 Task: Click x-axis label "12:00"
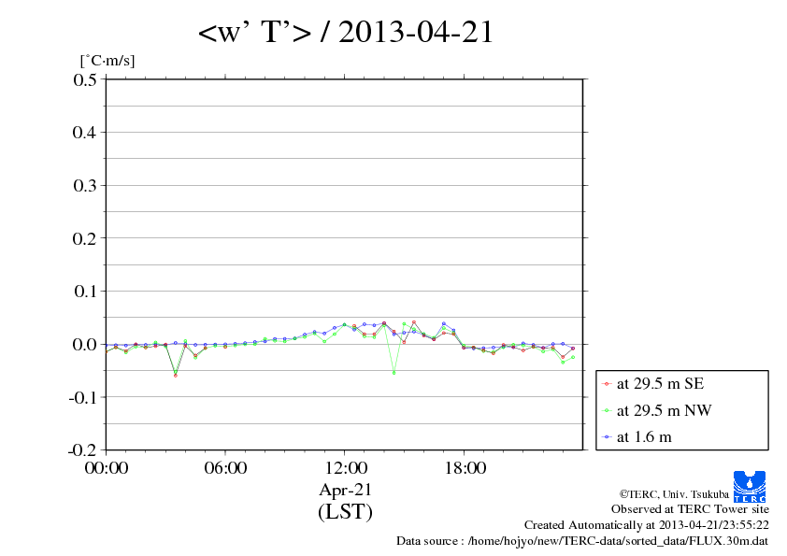pos(345,468)
